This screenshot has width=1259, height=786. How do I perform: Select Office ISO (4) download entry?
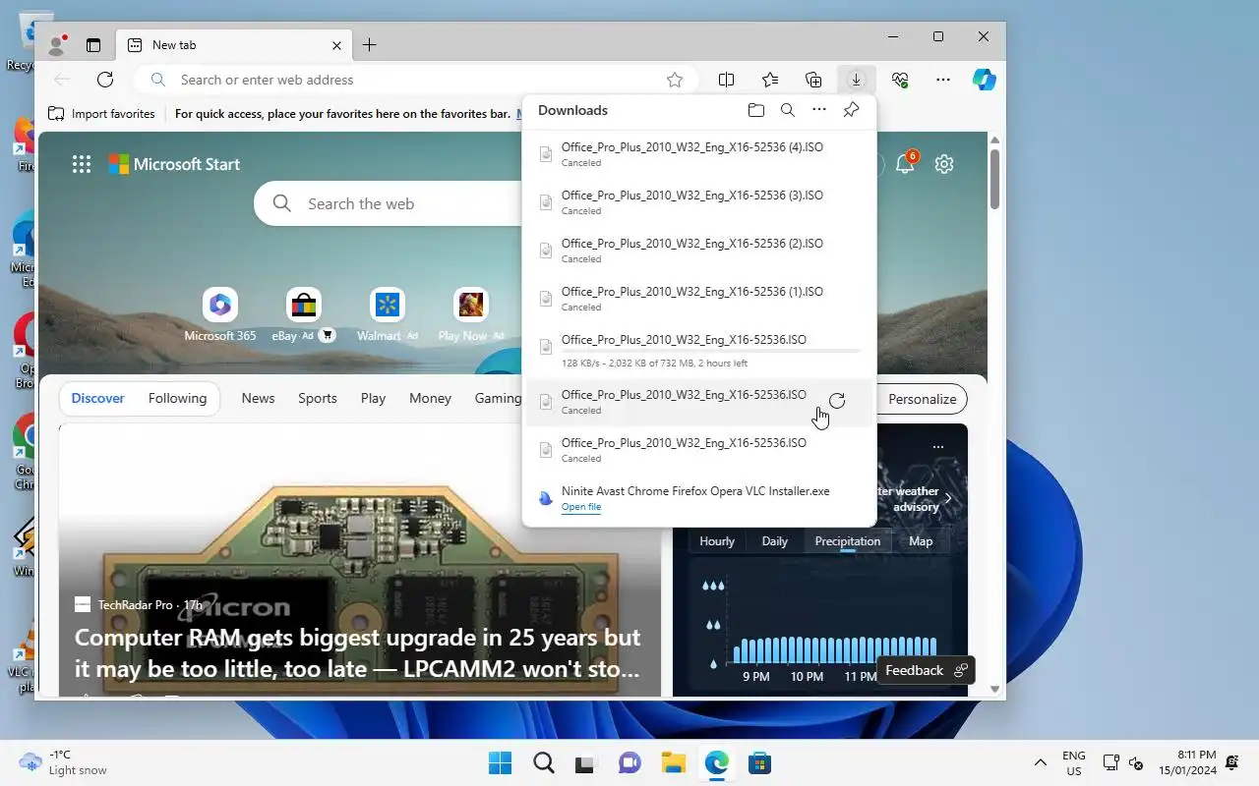coord(699,154)
